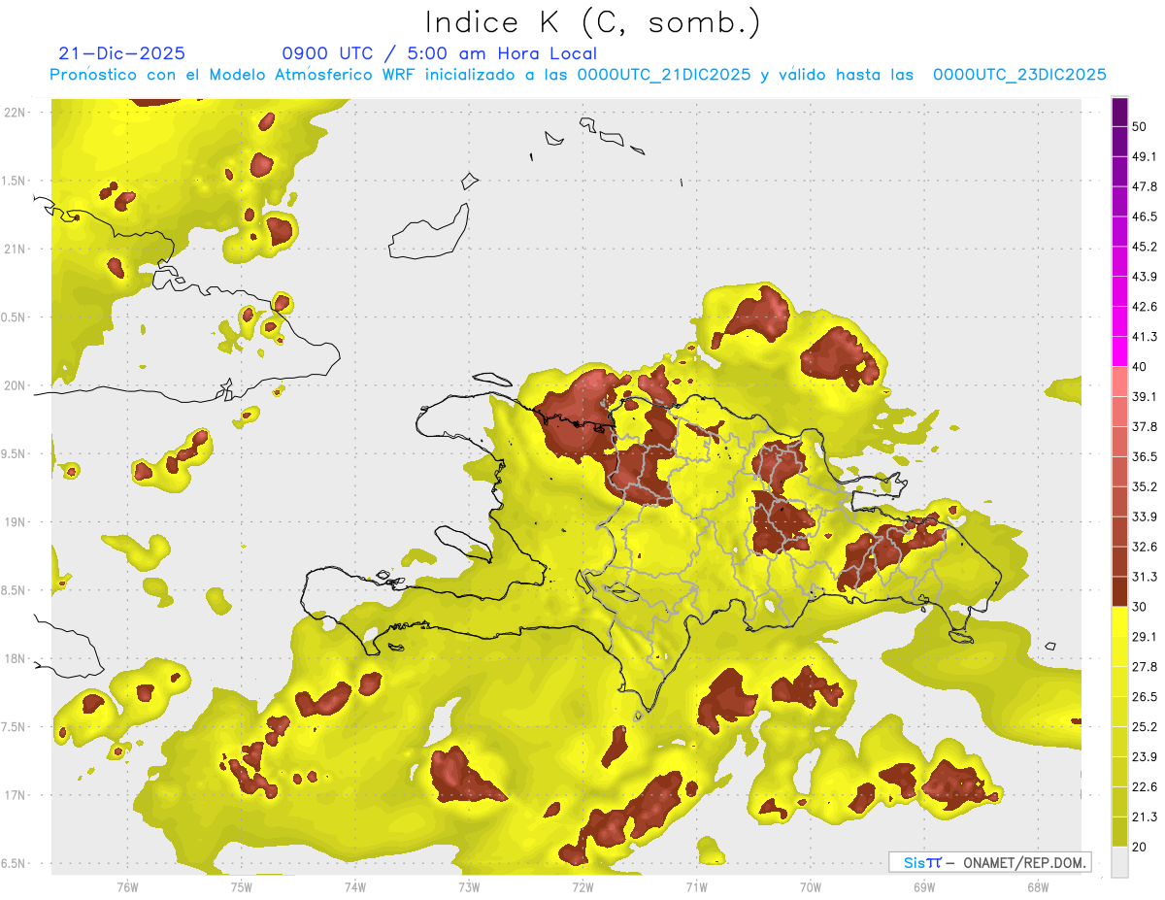Click the '20N' latitude label

(x=16, y=385)
